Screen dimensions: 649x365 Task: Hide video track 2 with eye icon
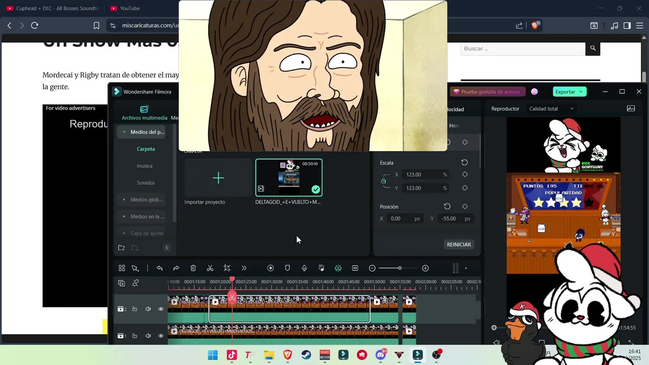[161, 309]
